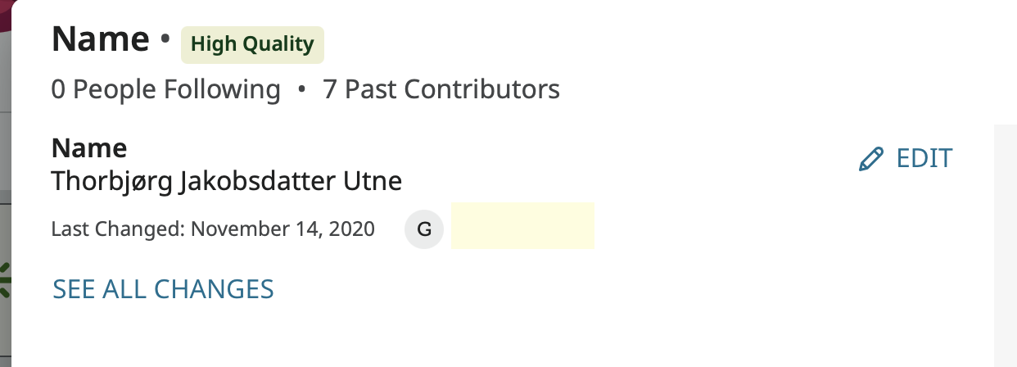The height and width of the screenshot is (367, 1017).
Task: Click the large Name panel heading
Action: pyautogui.click(x=101, y=39)
